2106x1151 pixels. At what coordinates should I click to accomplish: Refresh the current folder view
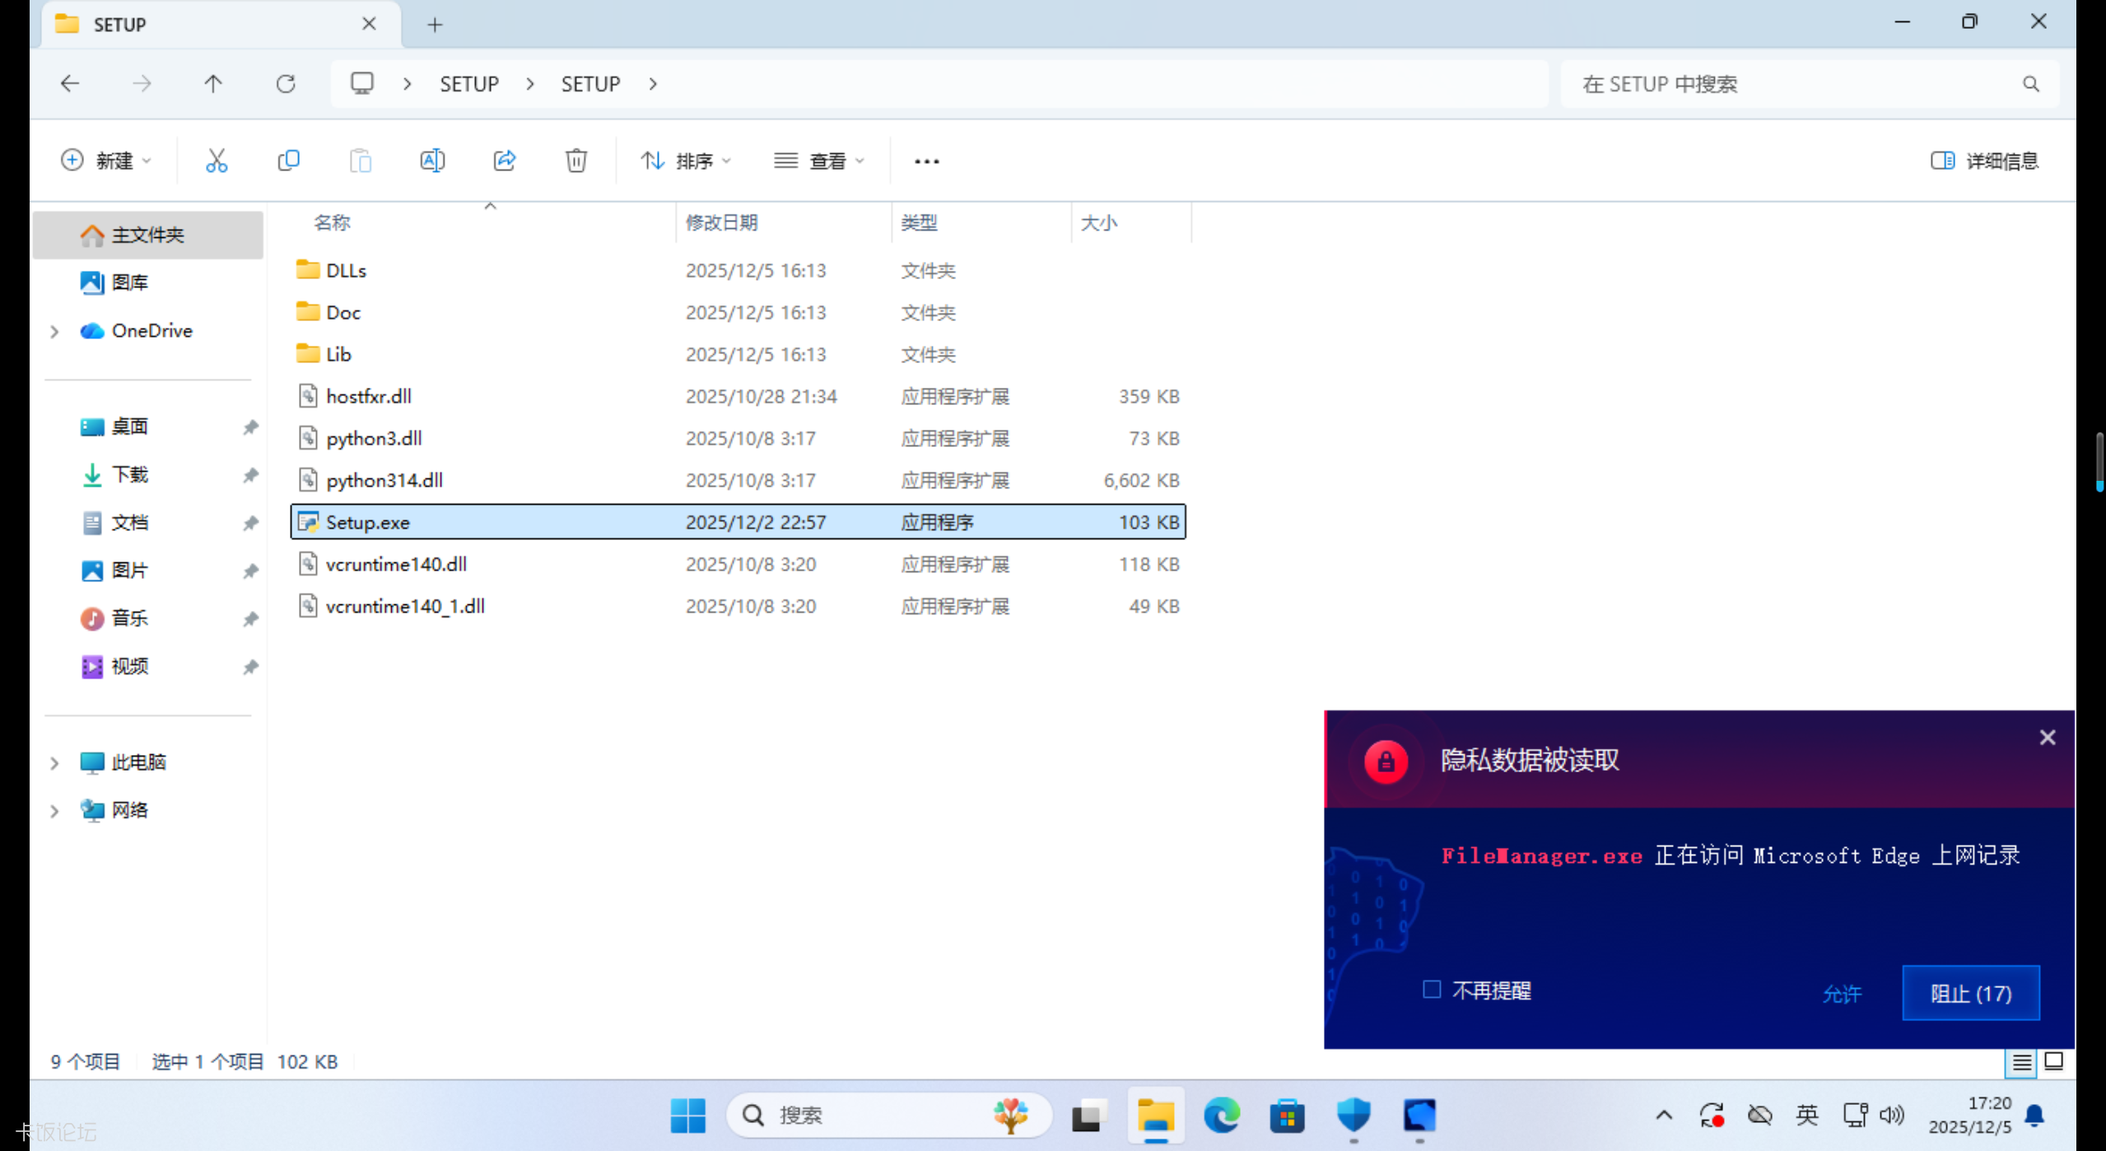(285, 84)
